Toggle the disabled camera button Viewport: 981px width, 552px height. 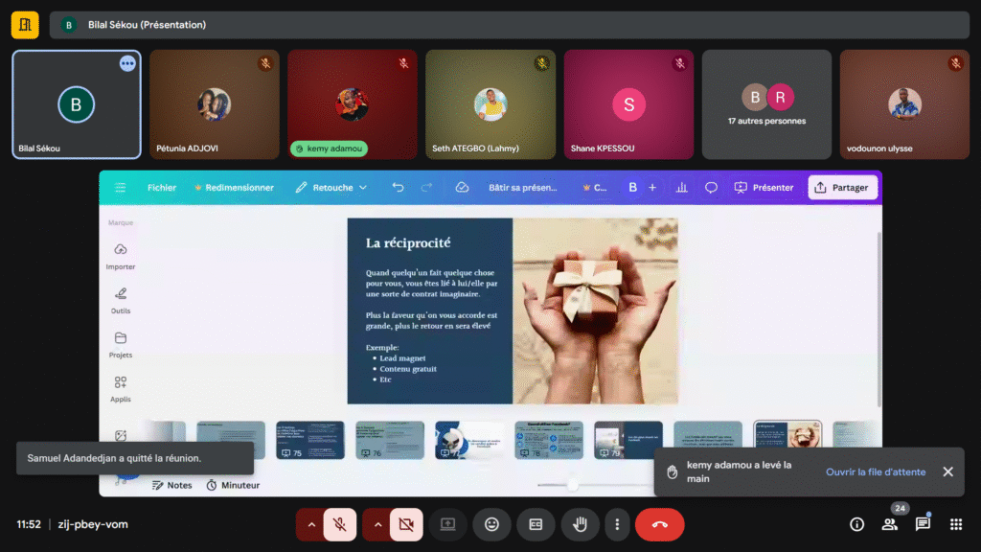[x=406, y=524]
